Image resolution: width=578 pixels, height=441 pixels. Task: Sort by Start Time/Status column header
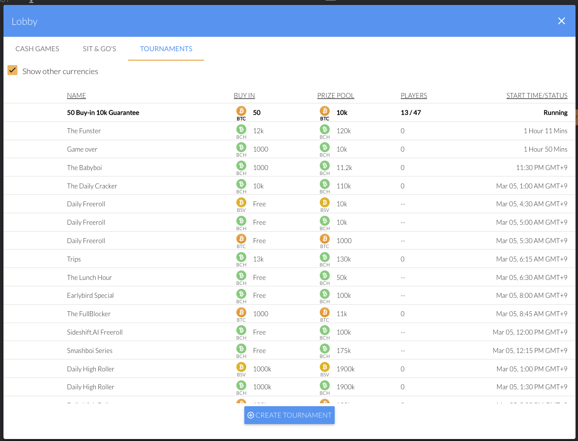tap(537, 95)
